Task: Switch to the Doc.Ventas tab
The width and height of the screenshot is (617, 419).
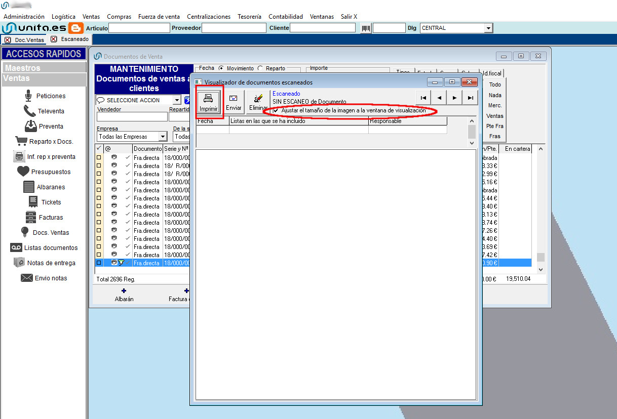Action: coord(24,39)
